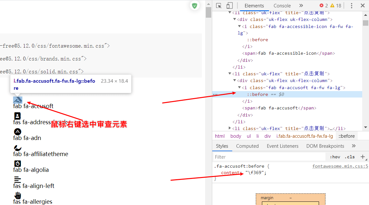The width and height of the screenshot is (369, 205).
Task: Expand the collapsed li element at bottom
Action: tap(230, 128)
